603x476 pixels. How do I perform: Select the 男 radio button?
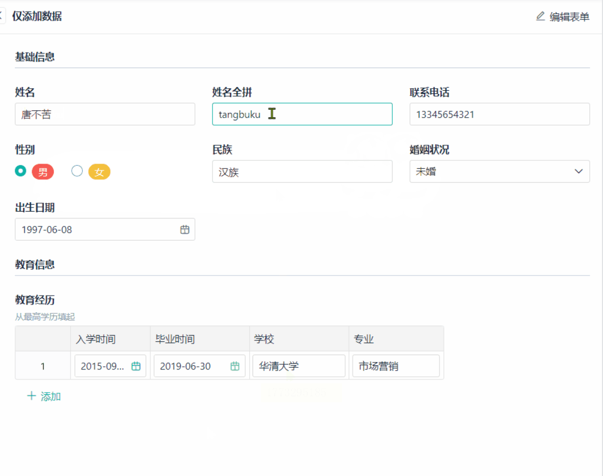21,171
